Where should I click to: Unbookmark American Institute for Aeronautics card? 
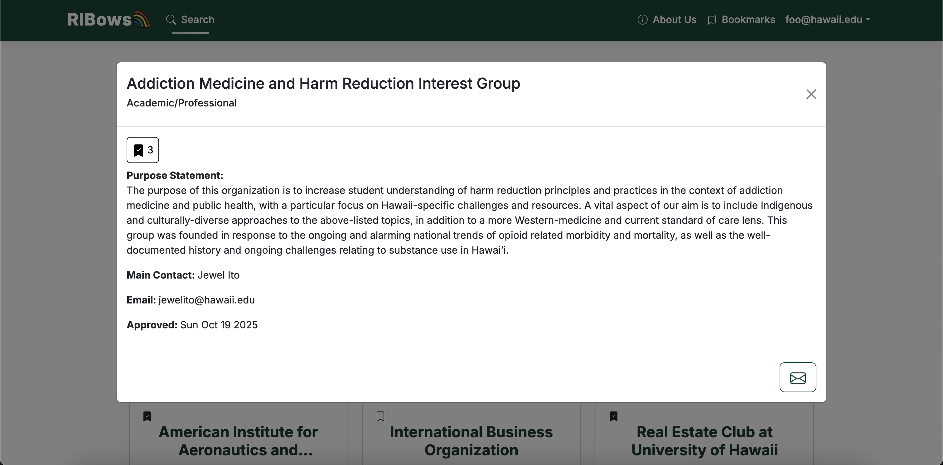click(147, 416)
